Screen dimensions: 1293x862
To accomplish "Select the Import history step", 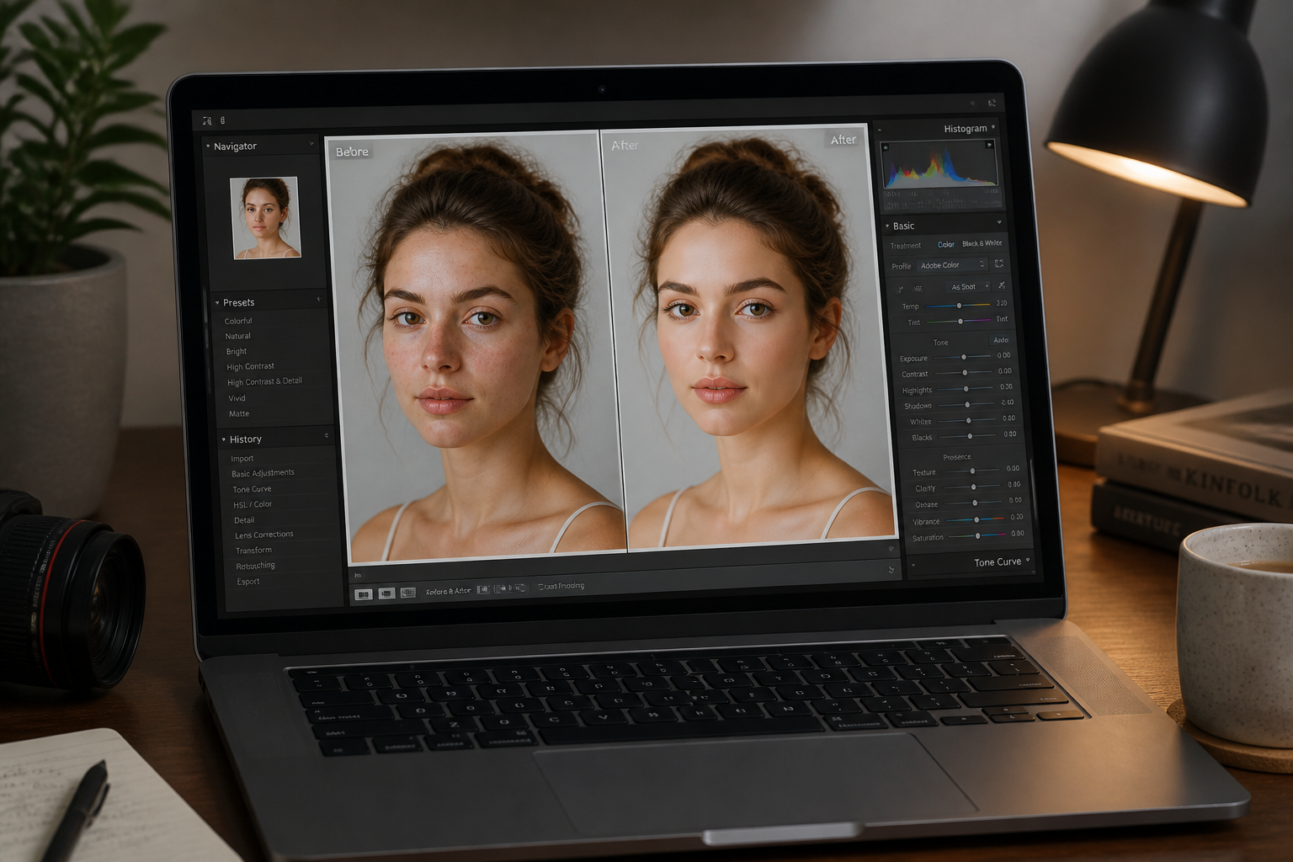I will pos(242,459).
